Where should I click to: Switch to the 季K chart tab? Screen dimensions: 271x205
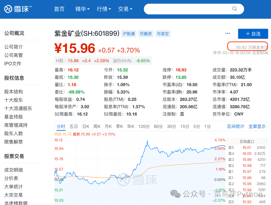[119, 126]
